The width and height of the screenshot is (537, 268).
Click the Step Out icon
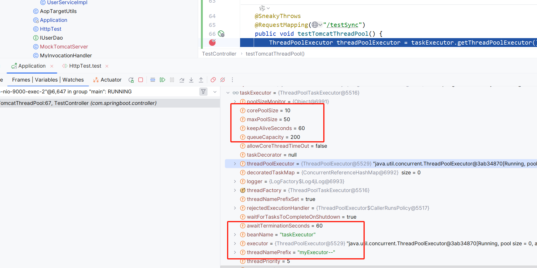pos(201,80)
